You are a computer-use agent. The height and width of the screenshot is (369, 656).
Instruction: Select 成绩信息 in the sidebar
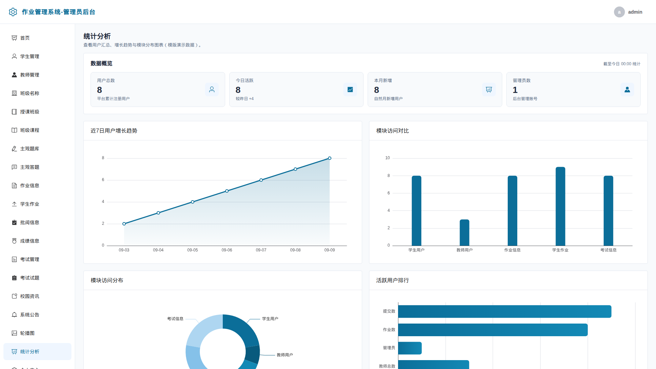pyautogui.click(x=37, y=241)
